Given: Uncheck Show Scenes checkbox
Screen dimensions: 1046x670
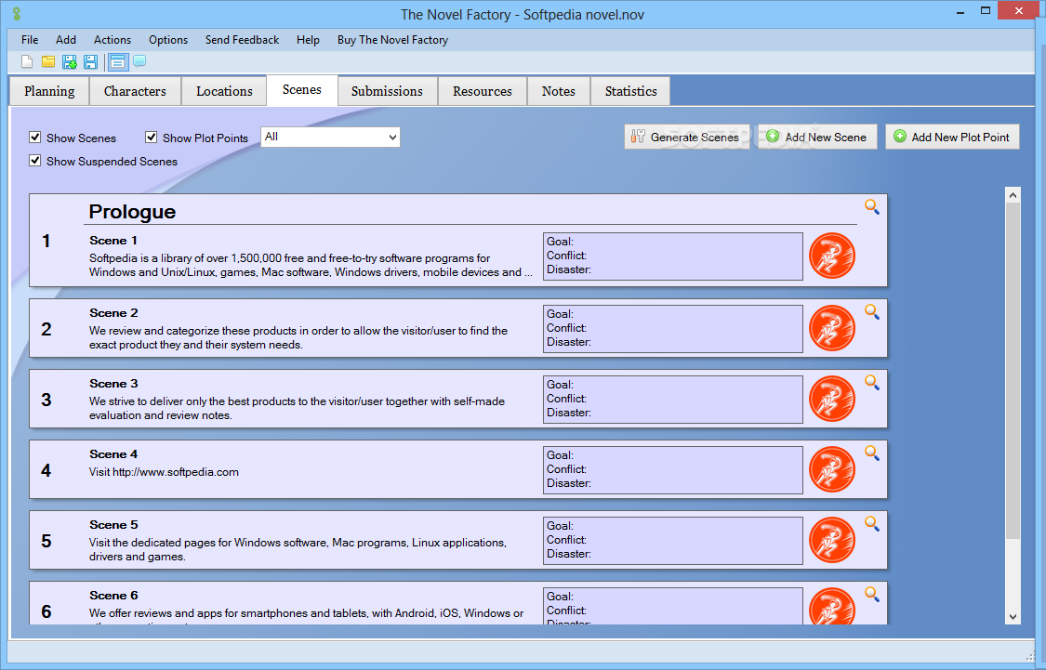Looking at the screenshot, I should point(35,138).
